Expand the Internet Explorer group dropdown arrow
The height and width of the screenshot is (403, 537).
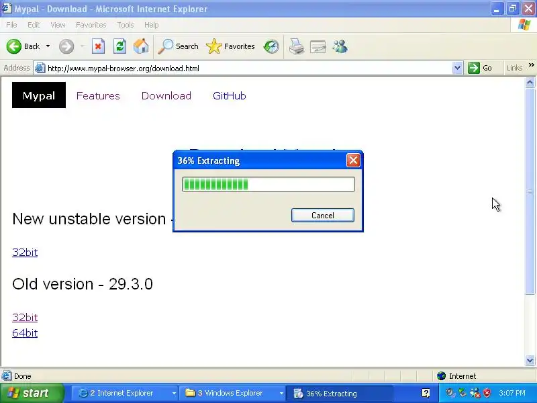(x=174, y=394)
